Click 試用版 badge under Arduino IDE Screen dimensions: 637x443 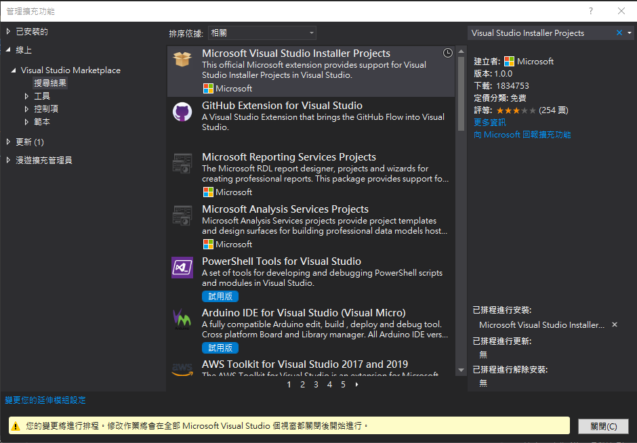[220, 348]
